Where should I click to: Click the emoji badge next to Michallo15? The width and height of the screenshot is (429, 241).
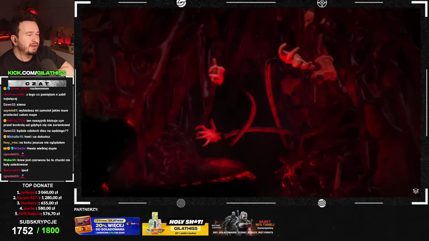[5, 137]
